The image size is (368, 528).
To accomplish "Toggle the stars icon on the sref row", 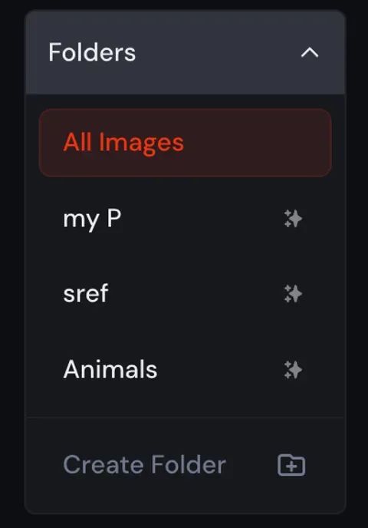I will point(293,294).
